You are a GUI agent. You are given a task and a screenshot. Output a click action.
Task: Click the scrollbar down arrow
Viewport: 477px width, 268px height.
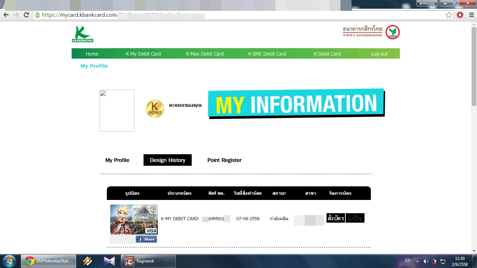coord(474,251)
